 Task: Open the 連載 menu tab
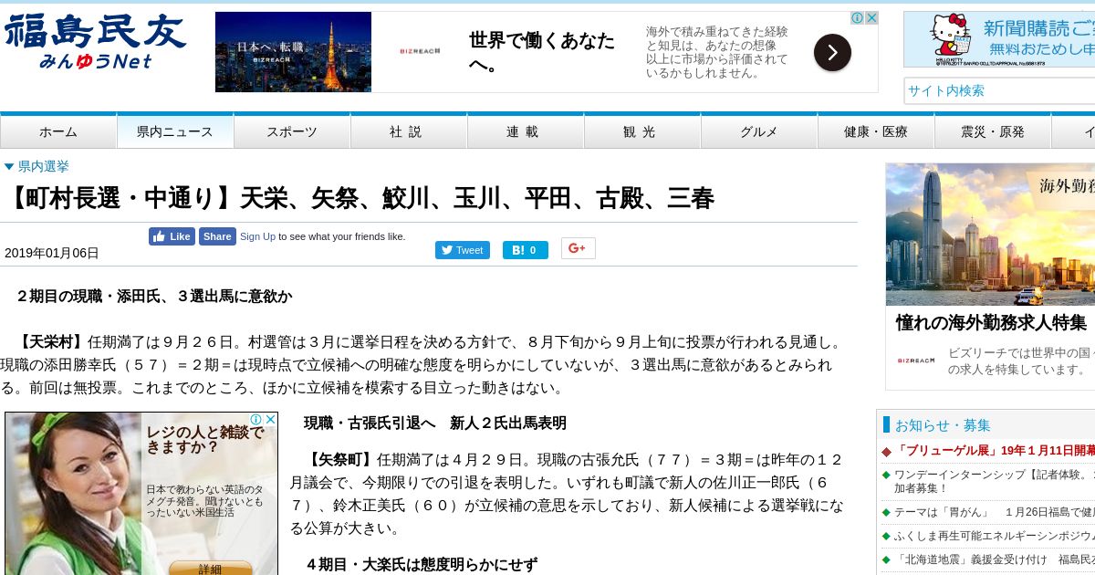[x=526, y=131]
